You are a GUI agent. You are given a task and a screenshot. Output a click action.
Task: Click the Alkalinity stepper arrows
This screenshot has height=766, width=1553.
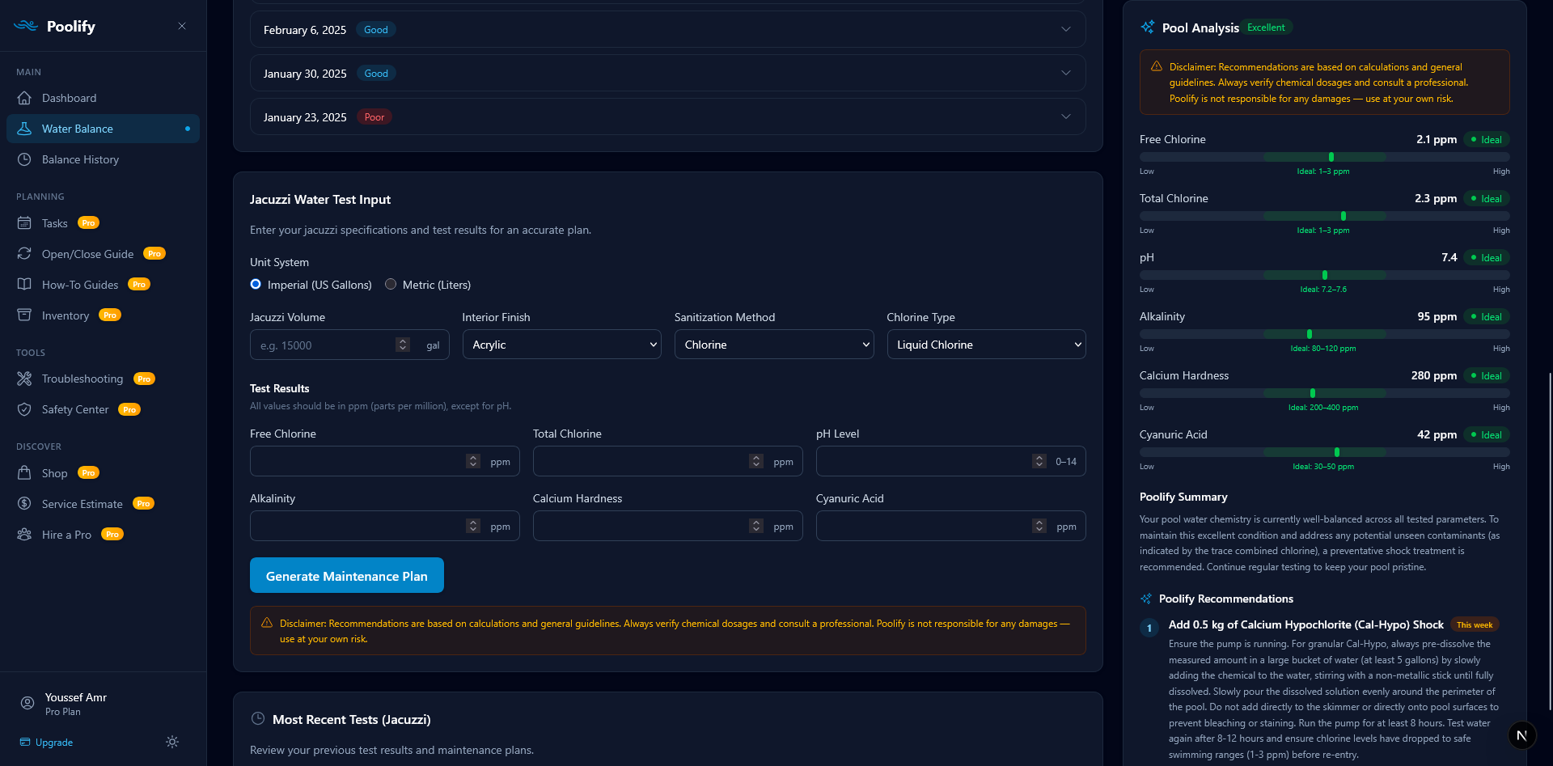tap(473, 526)
